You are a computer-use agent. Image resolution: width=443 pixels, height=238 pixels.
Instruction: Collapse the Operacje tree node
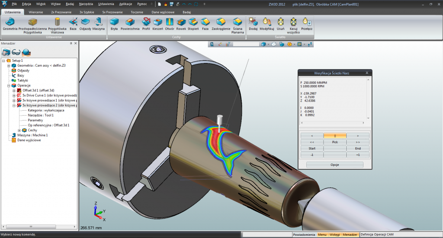pyautogui.click(x=9, y=86)
